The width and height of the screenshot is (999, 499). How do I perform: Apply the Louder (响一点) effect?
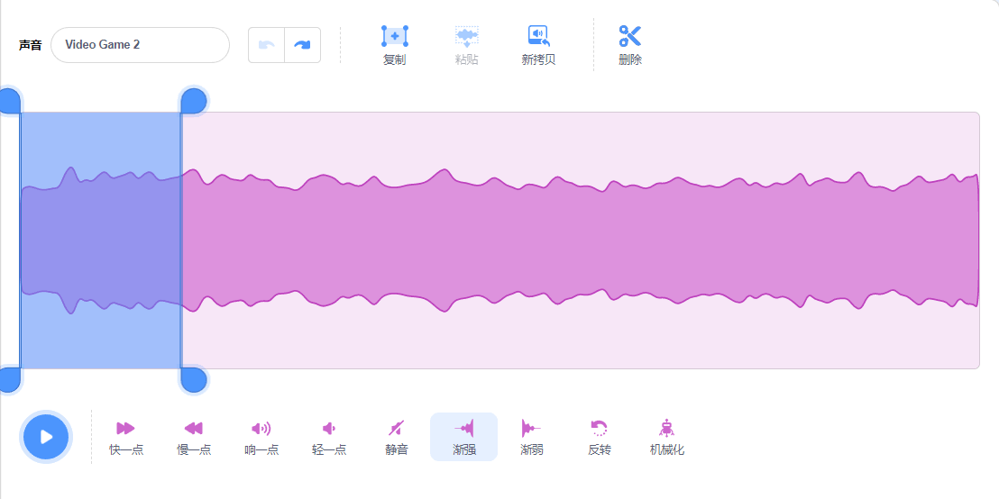(261, 429)
